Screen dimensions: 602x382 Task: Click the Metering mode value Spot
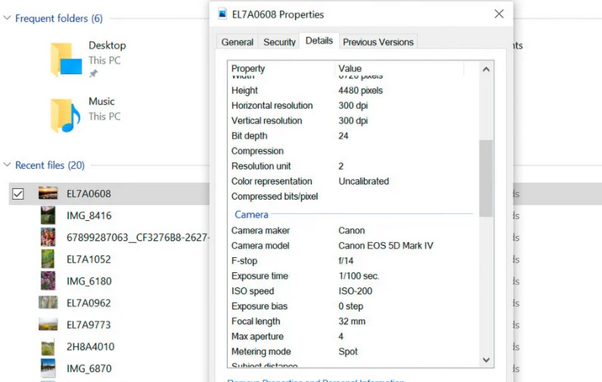point(348,352)
